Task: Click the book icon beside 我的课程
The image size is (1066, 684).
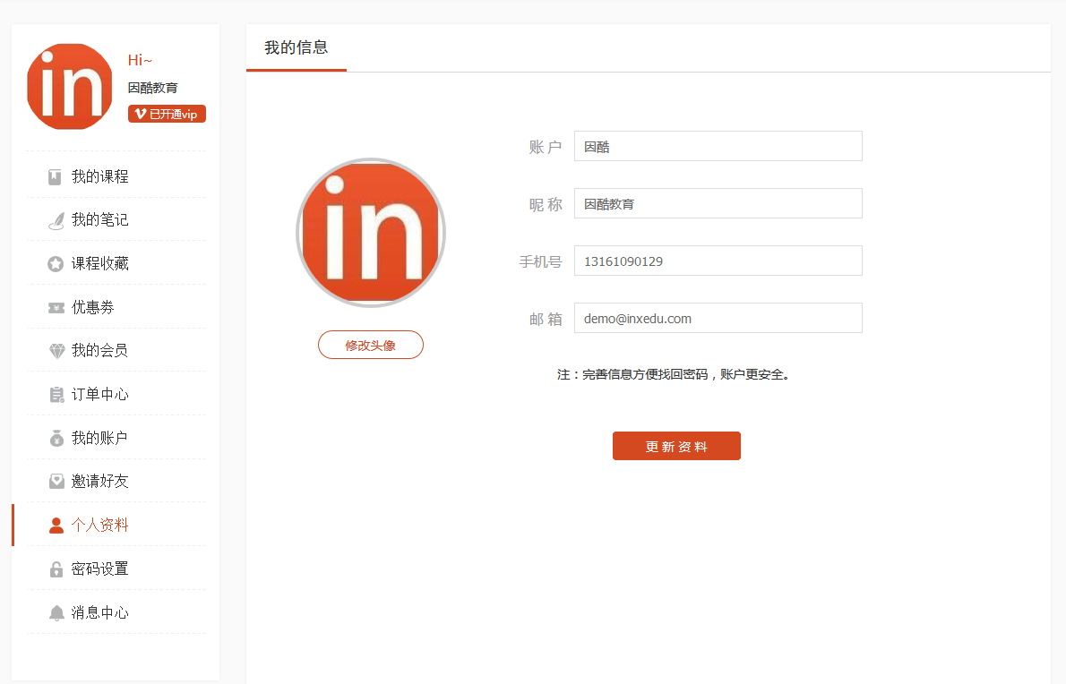Action: (x=56, y=176)
